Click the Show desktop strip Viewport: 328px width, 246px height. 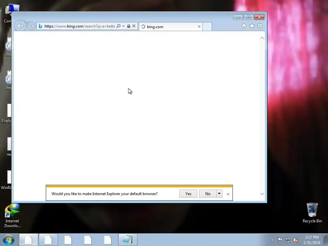[326, 240]
